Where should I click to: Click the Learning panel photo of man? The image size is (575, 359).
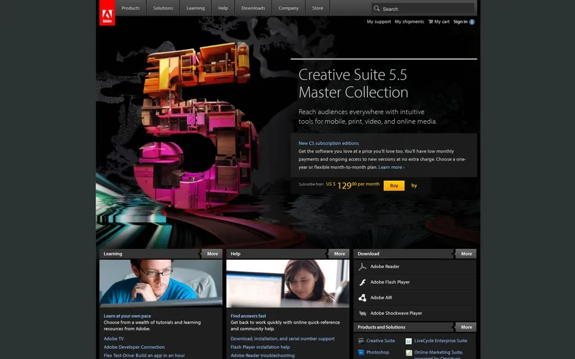coord(161,283)
